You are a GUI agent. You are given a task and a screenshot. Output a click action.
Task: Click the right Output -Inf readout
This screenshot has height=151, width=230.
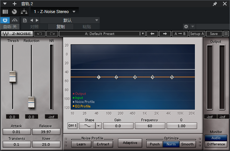pyautogui.click(x=223, y=117)
